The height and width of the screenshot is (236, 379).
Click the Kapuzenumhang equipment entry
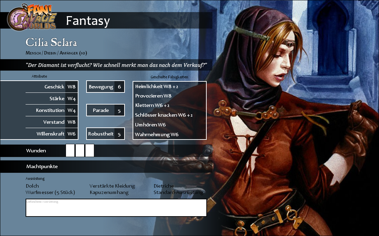point(109,192)
